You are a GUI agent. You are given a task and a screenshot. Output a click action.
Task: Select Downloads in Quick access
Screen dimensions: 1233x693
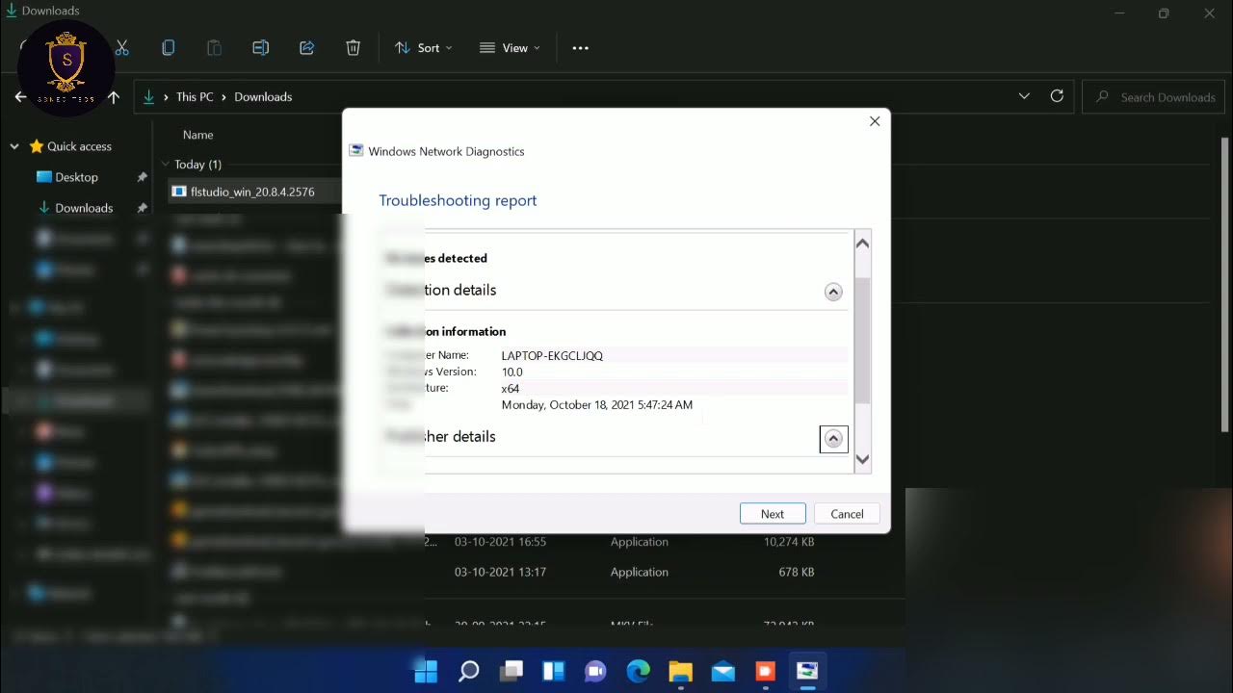(x=84, y=208)
